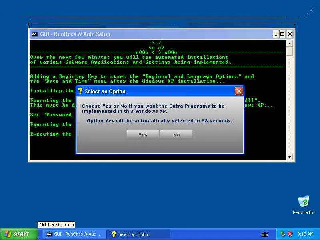The height and width of the screenshot is (240, 320).
Task: Close the GUI - RunOnce console window
Action: point(290,34)
